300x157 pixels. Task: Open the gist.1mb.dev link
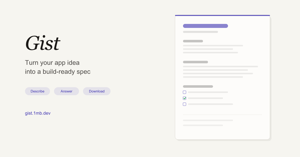pyautogui.click(x=38, y=113)
